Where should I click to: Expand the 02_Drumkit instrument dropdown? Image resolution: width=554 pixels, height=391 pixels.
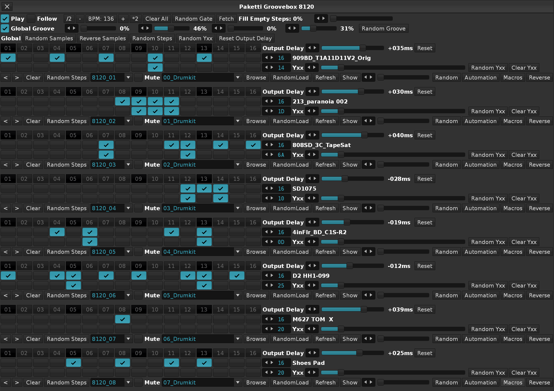click(x=238, y=165)
